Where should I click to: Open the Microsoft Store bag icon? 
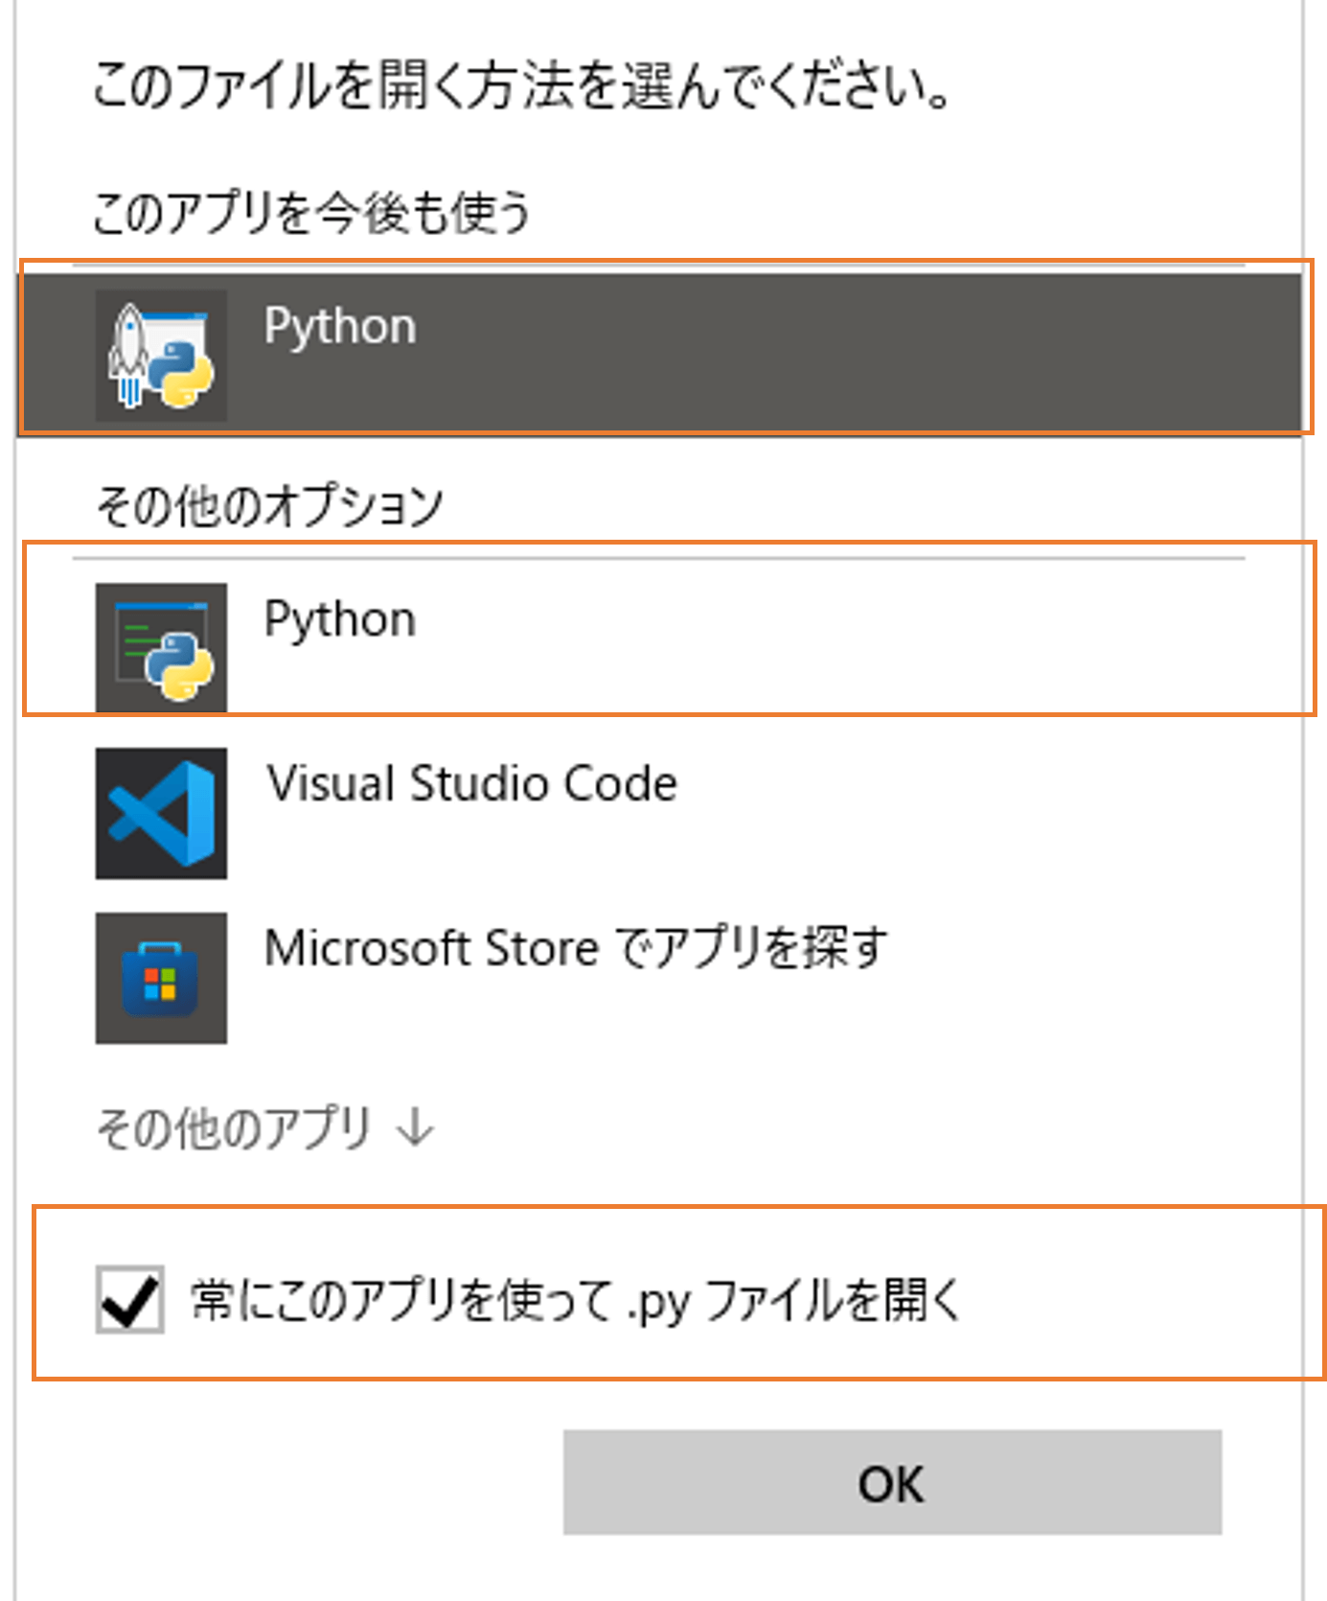pos(161,978)
